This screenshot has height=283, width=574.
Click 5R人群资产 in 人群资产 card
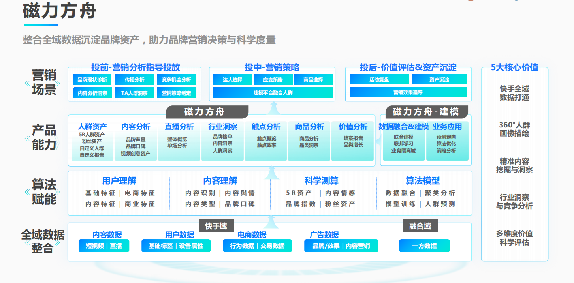92,134
